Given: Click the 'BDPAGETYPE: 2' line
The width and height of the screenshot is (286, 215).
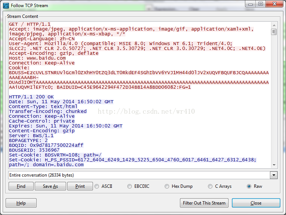Looking at the screenshot, I should click(x=28, y=140).
